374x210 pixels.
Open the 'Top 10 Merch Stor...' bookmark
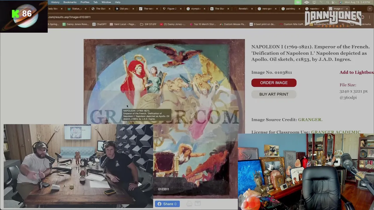coord(202,24)
